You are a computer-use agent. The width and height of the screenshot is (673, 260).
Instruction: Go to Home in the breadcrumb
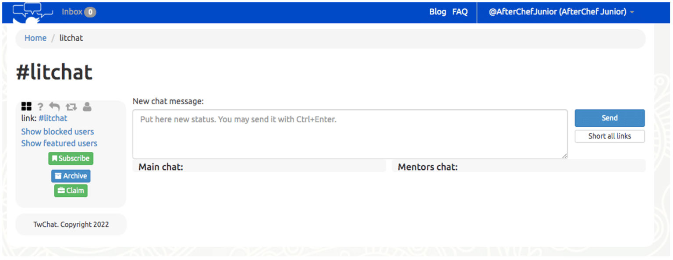point(35,38)
